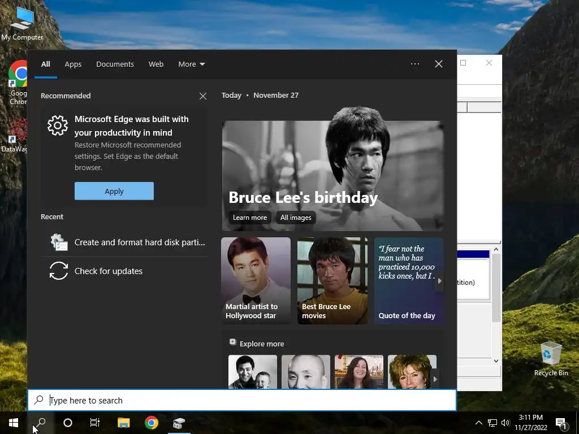Open first Explore more thumbnail with baby

tap(253, 372)
